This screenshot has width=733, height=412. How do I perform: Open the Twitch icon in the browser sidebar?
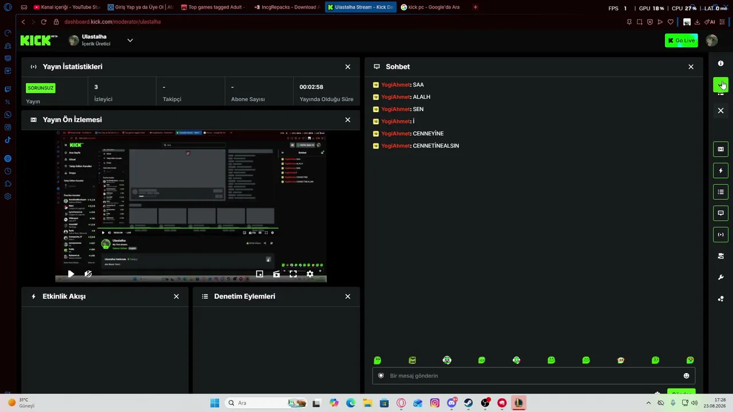pos(7,89)
